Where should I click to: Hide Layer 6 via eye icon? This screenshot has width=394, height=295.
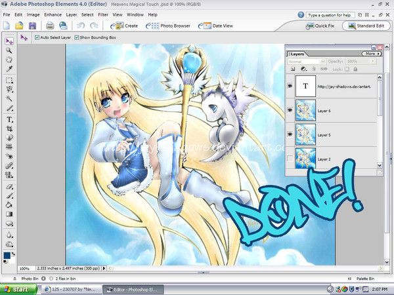(290, 110)
